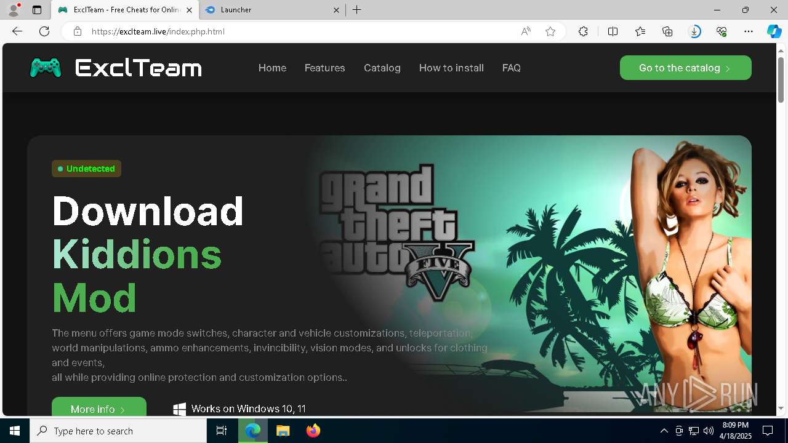Open the Copilot sidebar icon

pos(774,31)
